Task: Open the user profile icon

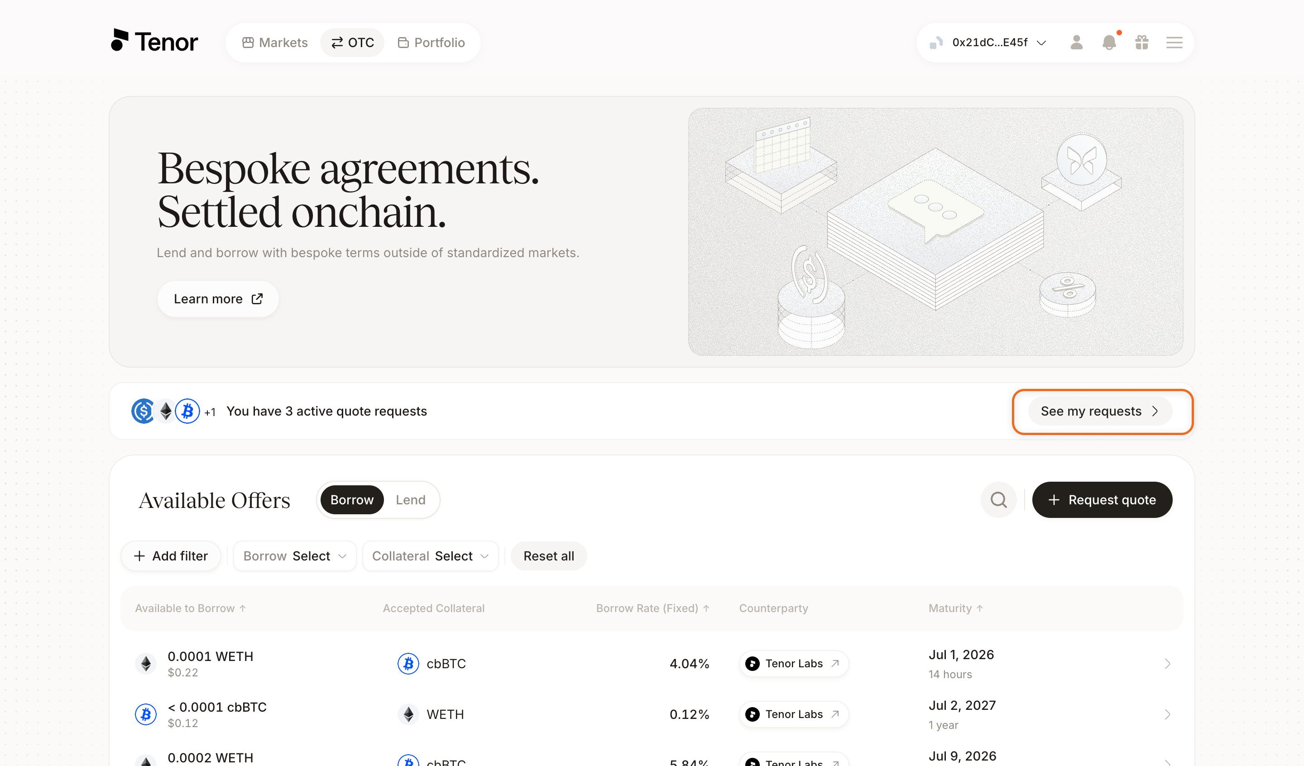Action: pos(1076,43)
